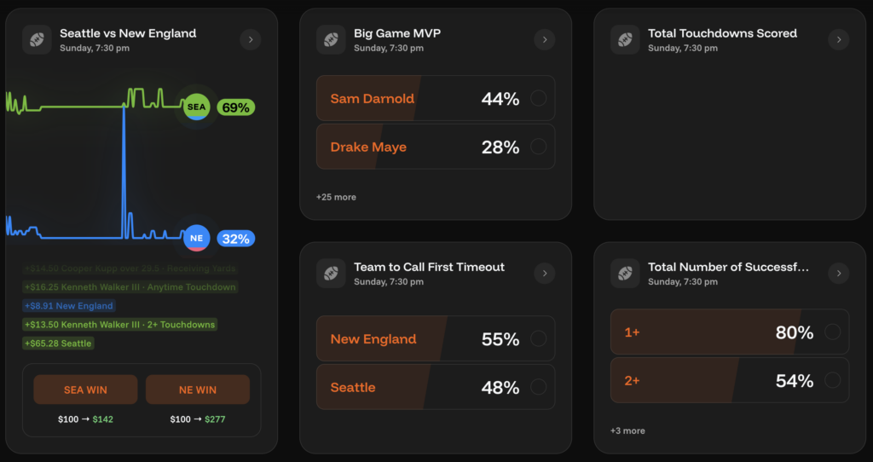Open Total Touchdowns Scored market with chevron arrow

point(839,39)
